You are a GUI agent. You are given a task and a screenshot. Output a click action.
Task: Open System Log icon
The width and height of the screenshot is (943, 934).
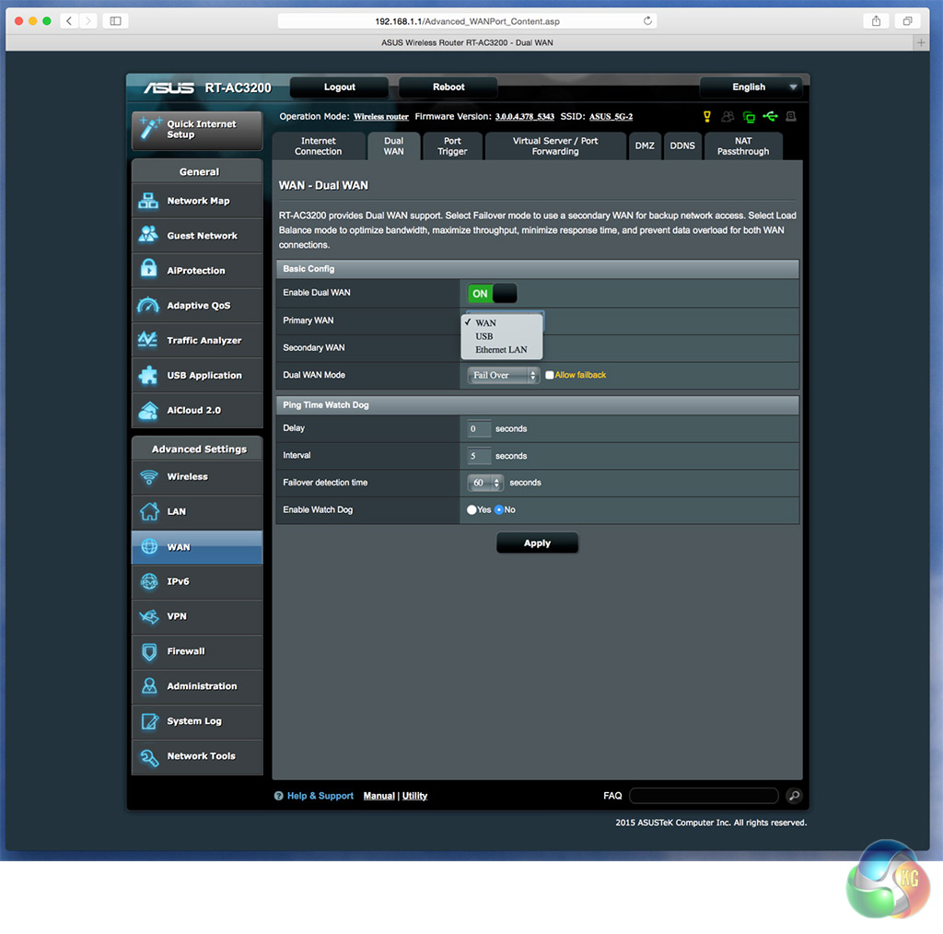pyautogui.click(x=149, y=721)
